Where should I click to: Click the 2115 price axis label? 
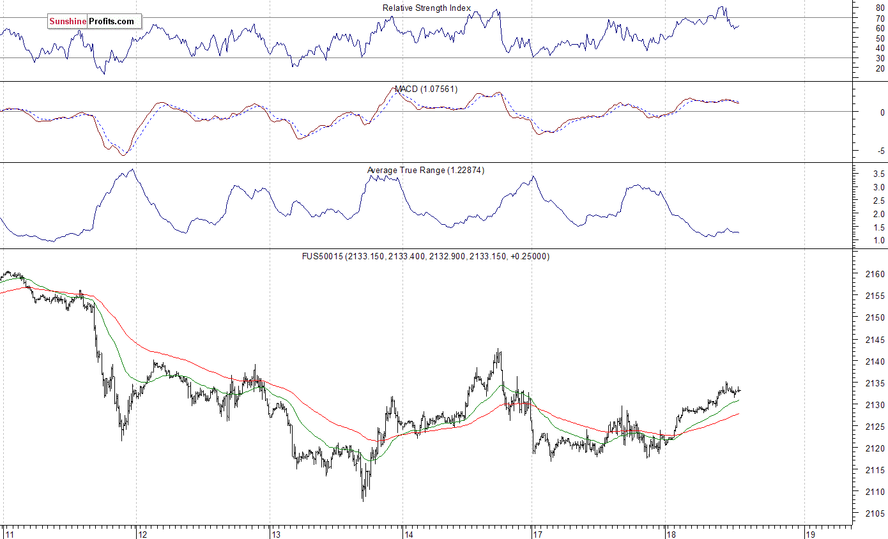[x=875, y=470]
